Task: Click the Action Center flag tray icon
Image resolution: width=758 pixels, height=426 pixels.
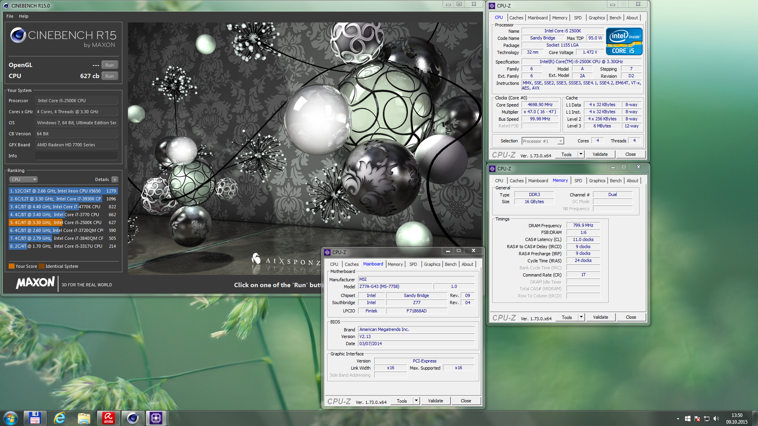Action: [x=697, y=419]
